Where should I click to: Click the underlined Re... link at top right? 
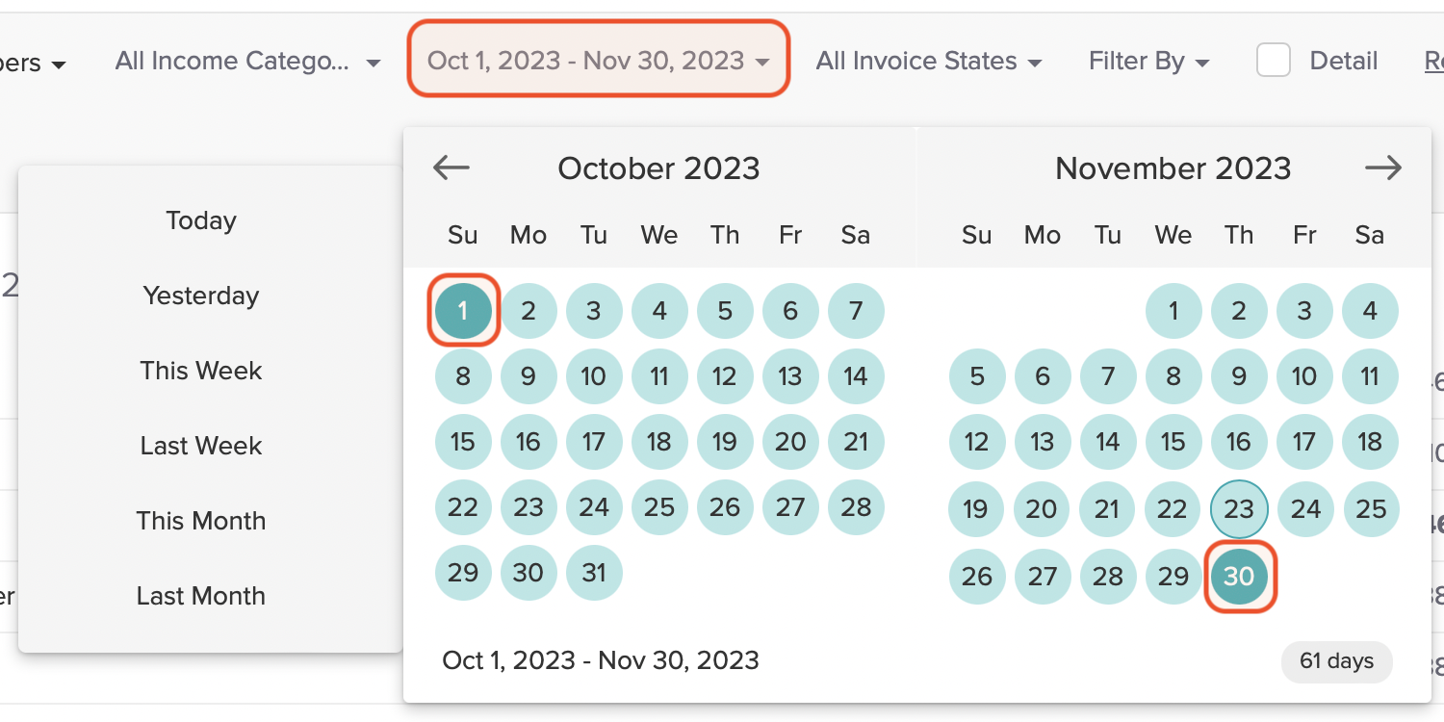point(1432,60)
